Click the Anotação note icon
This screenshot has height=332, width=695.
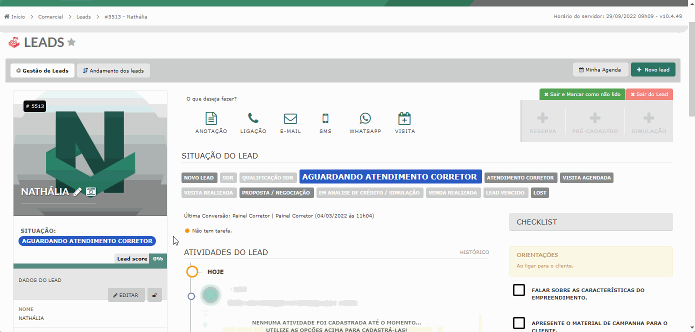click(211, 118)
